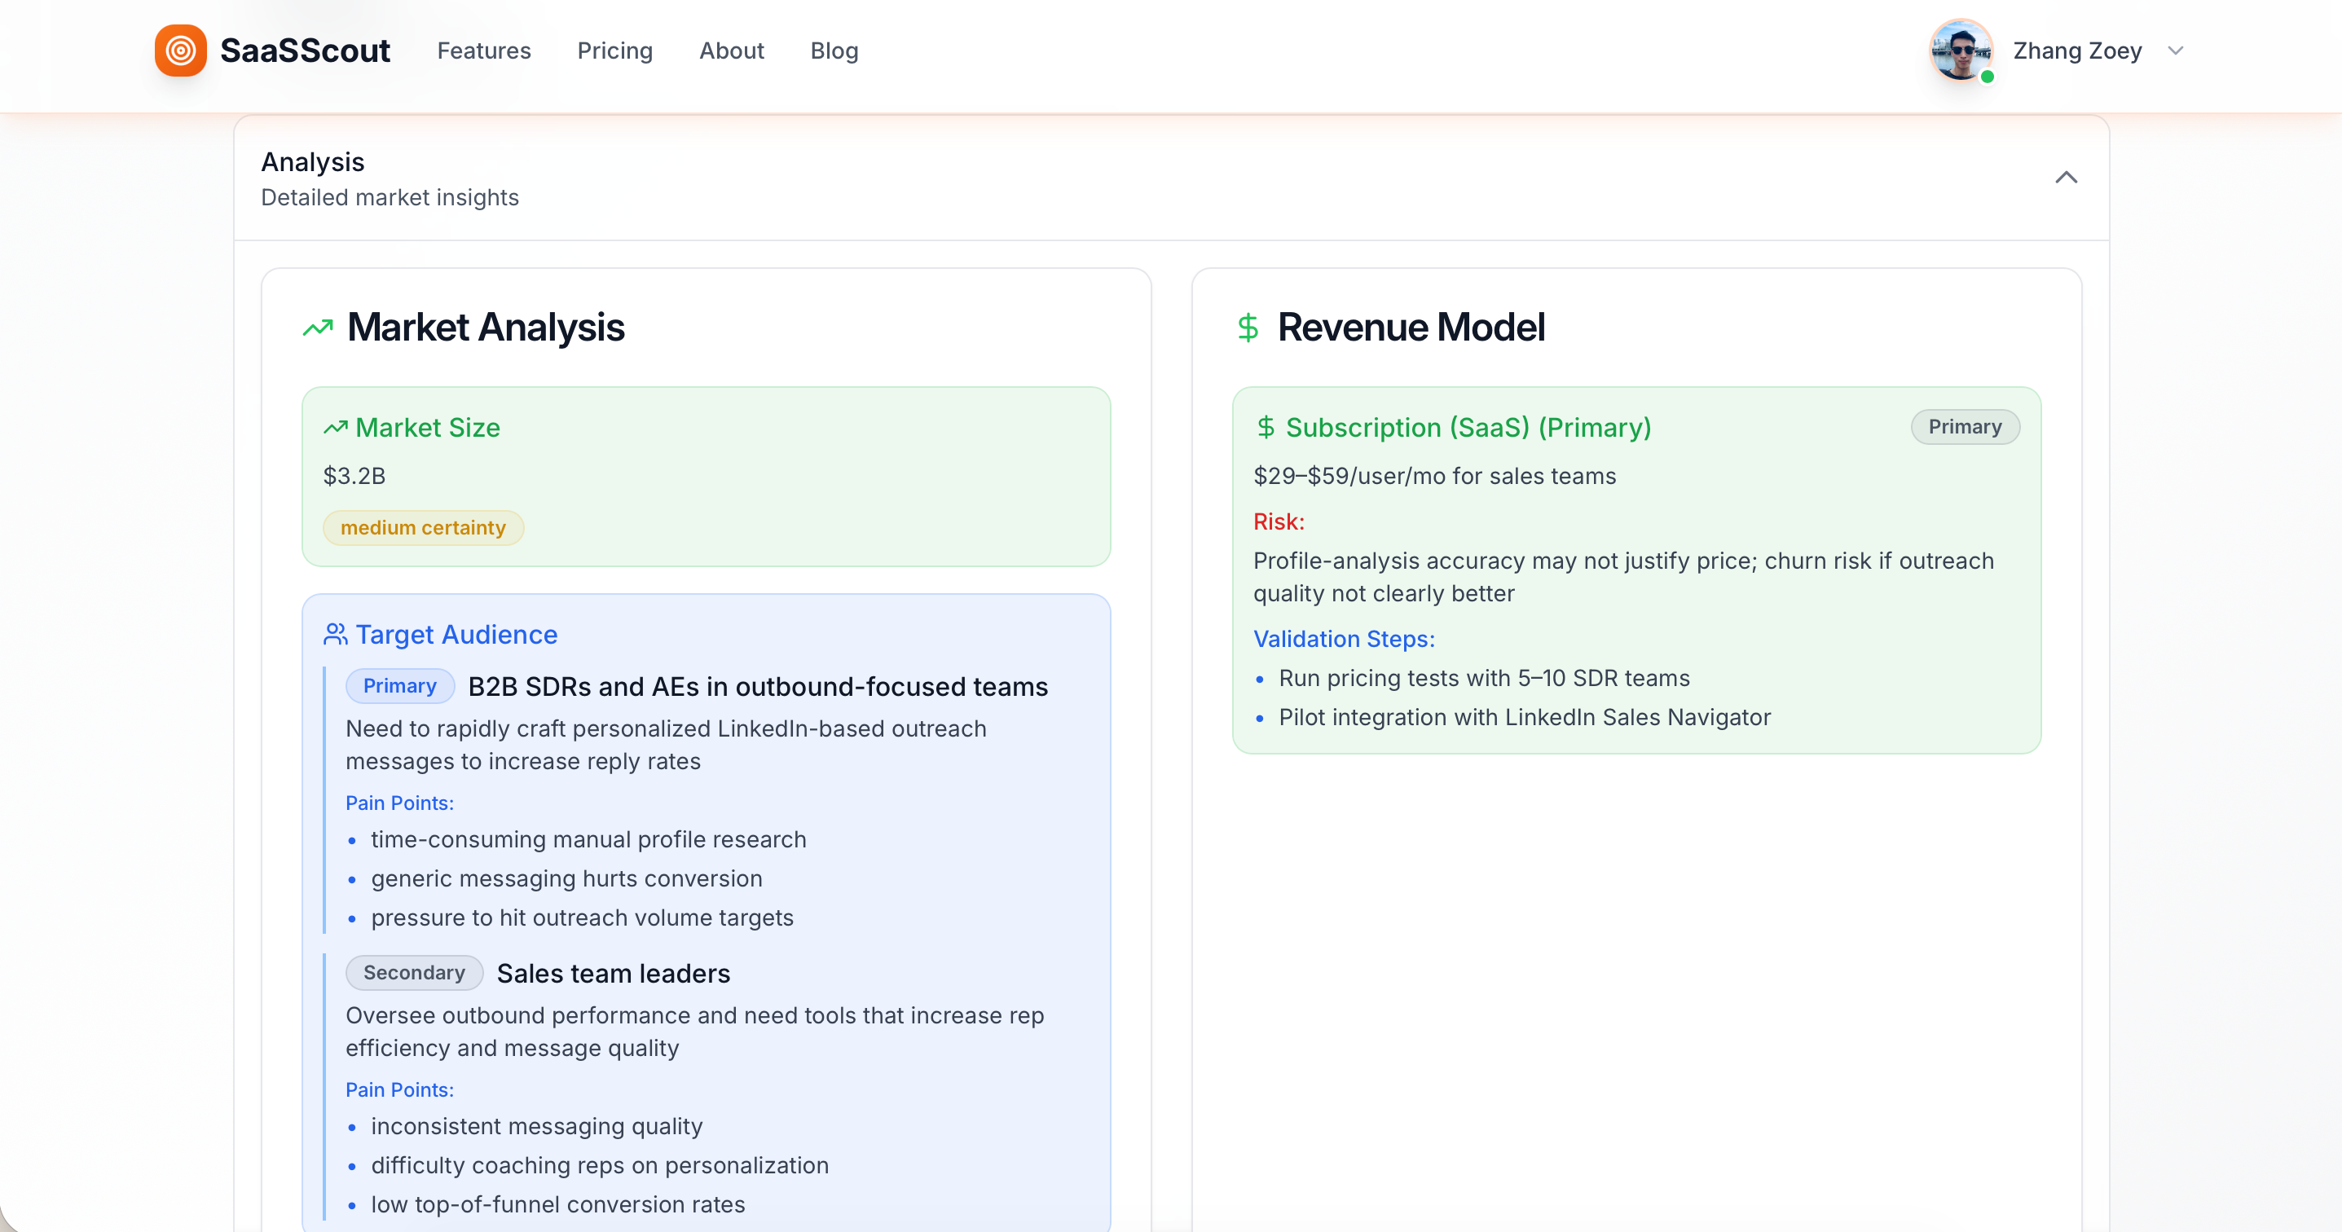Toggle the Primary tag under Target Audience

(x=399, y=685)
